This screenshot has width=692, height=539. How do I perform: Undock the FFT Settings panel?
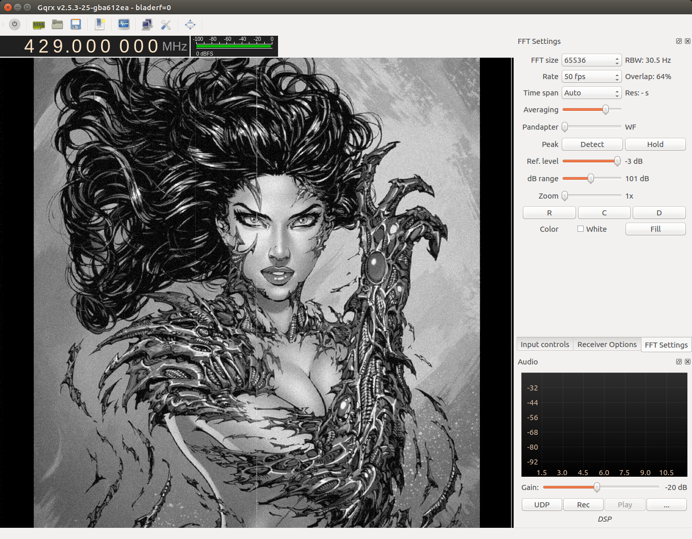coord(679,41)
